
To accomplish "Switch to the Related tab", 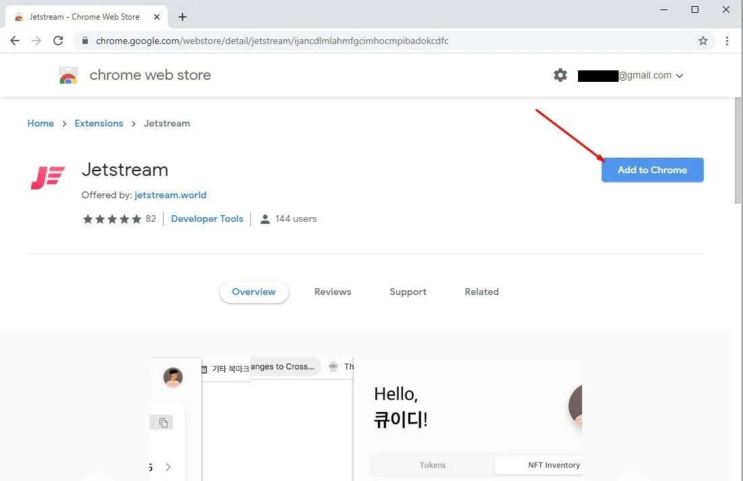I will tap(481, 292).
